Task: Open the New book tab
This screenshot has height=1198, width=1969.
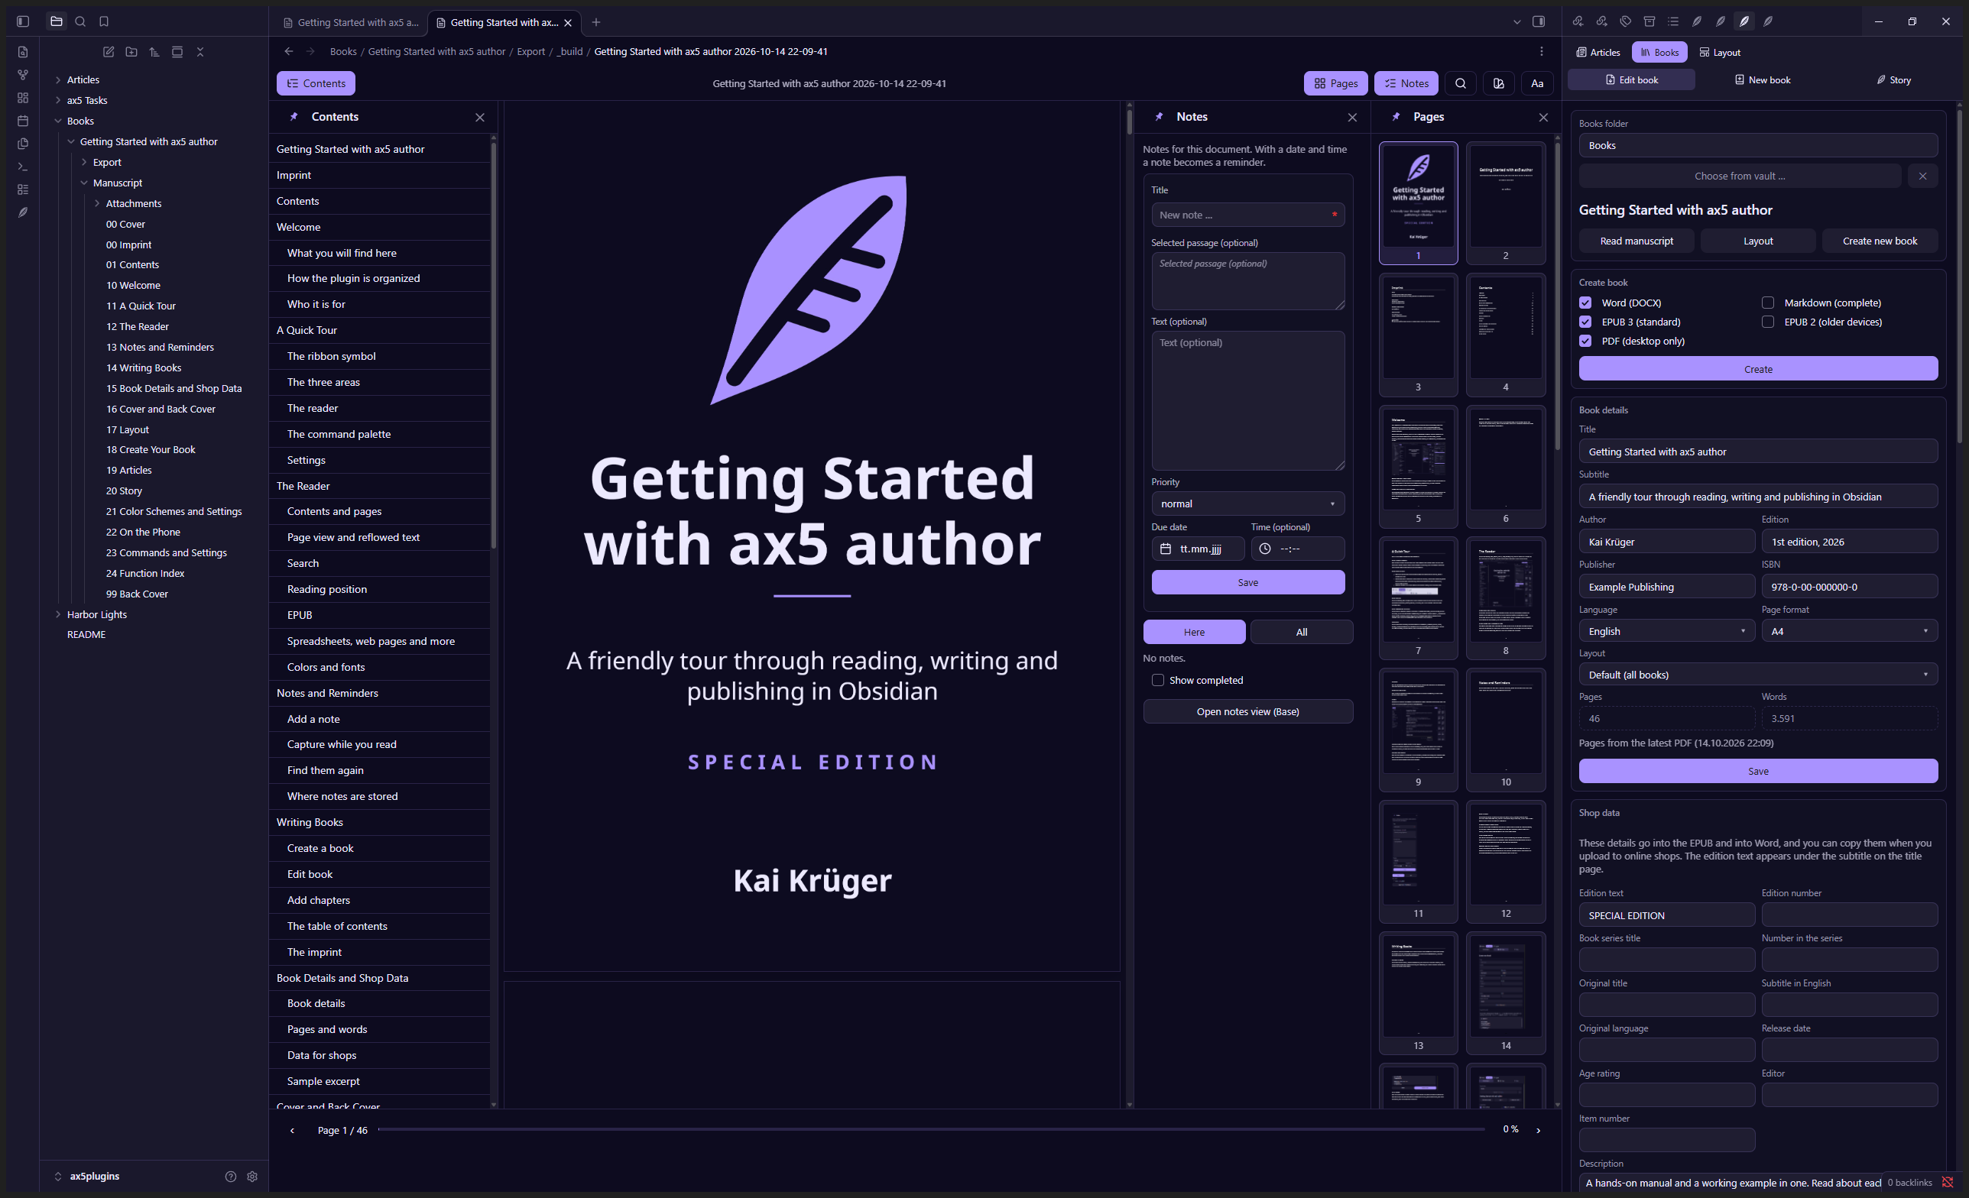Action: [1762, 80]
